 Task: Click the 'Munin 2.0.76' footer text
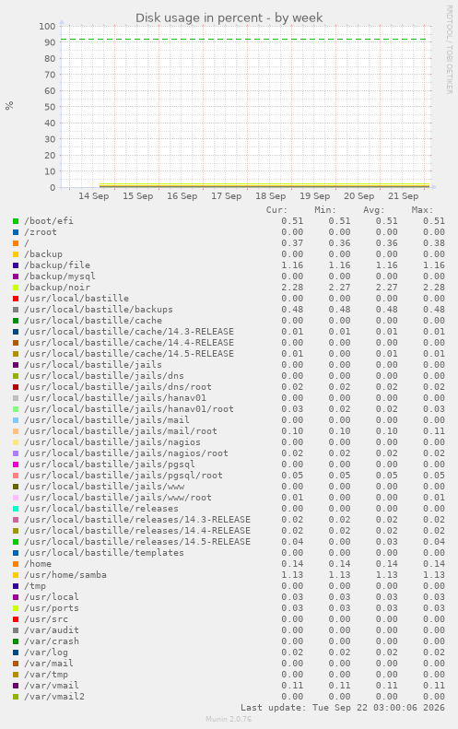point(229,719)
